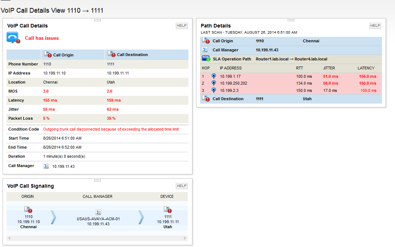This screenshot has height=247, width=395.
Task: Click origin MOS value 3.0
Action: pos(46,91)
